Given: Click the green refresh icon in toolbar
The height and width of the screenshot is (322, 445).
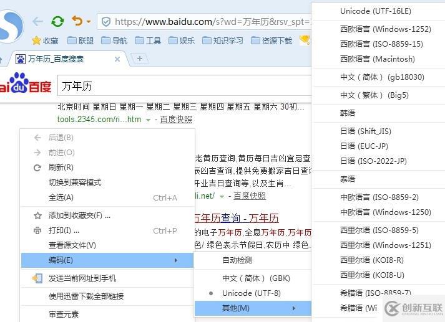Looking at the screenshot, I should (57, 21).
